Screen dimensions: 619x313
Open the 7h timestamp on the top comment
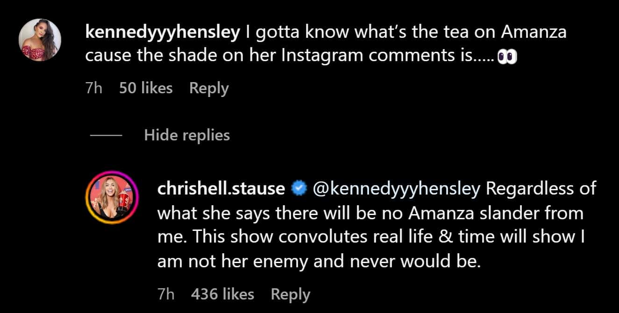coord(92,88)
